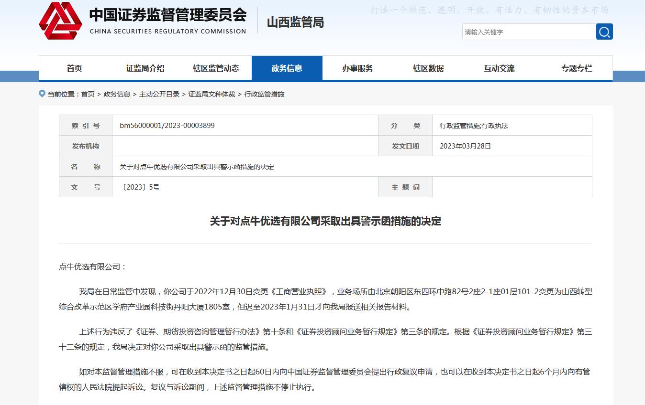Click the blue search magnifier button
The height and width of the screenshot is (405, 645).
point(604,32)
